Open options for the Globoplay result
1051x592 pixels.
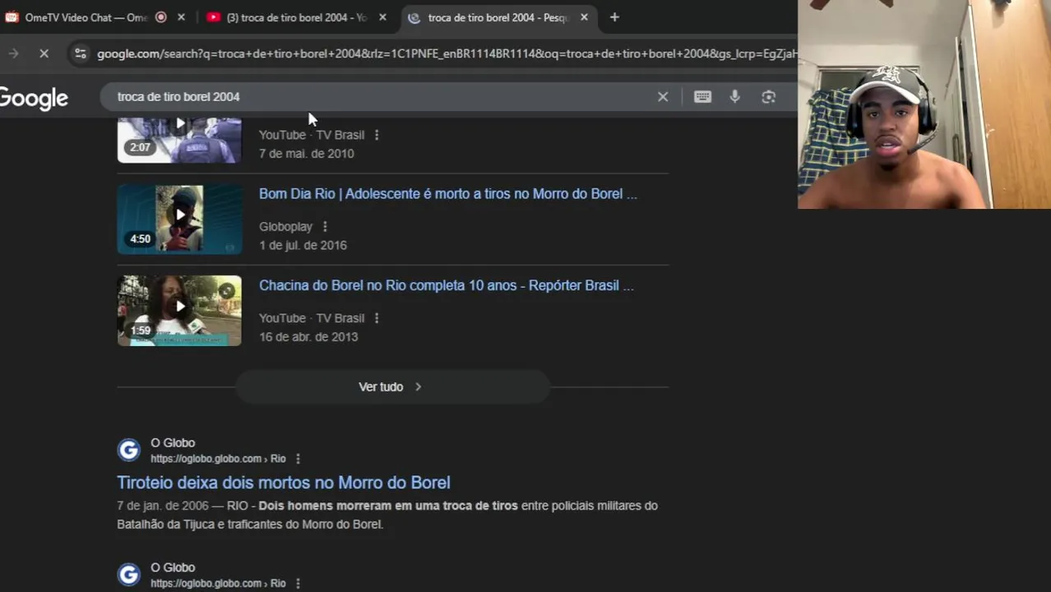(x=325, y=226)
